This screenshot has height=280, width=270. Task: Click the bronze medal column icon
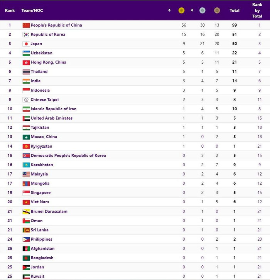(x=217, y=10)
